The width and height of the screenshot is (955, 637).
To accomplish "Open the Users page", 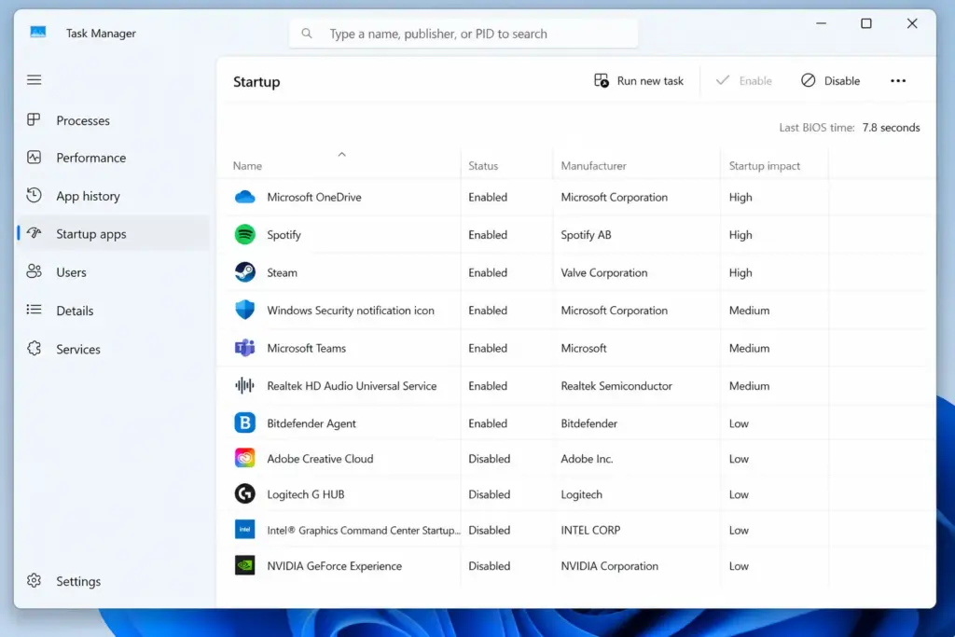I will (x=71, y=272).
